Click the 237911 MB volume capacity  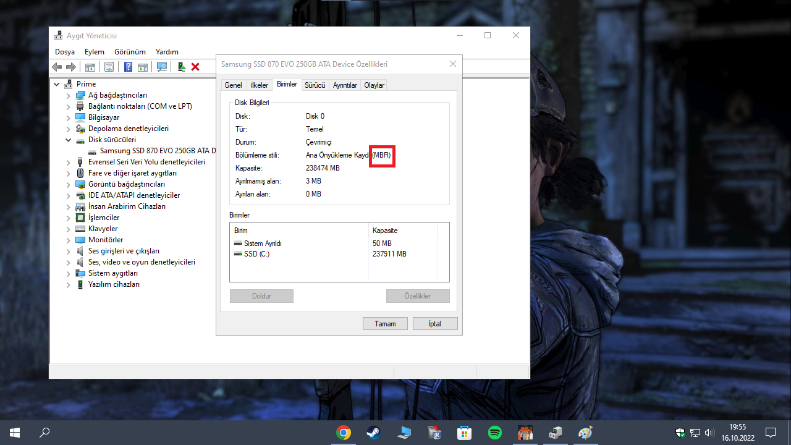[x=389, y=254]
